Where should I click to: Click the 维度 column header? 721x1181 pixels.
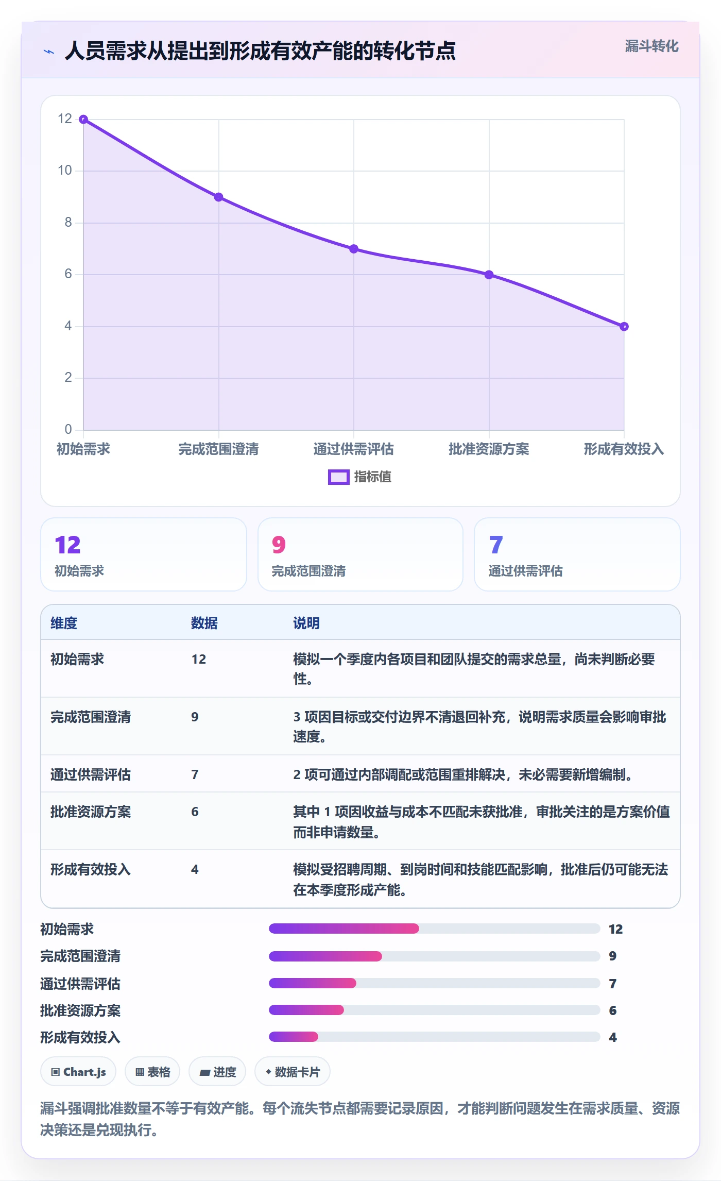pos(64,623)
